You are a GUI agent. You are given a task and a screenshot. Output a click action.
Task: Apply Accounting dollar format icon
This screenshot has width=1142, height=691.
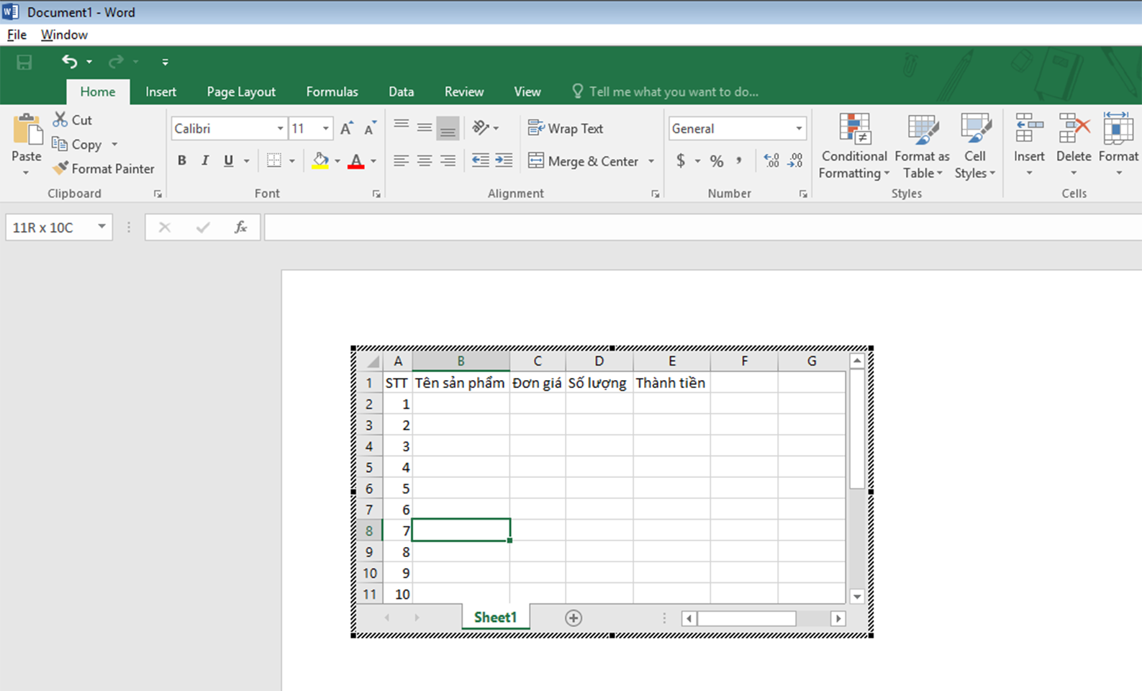point(681,161)
